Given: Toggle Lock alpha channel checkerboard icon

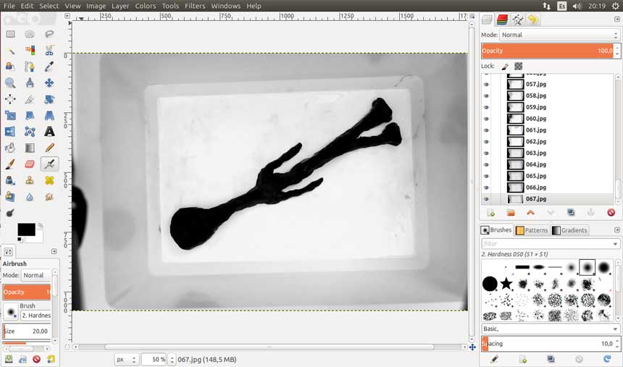Looking at the screenshot, I should tap(518, 67).
